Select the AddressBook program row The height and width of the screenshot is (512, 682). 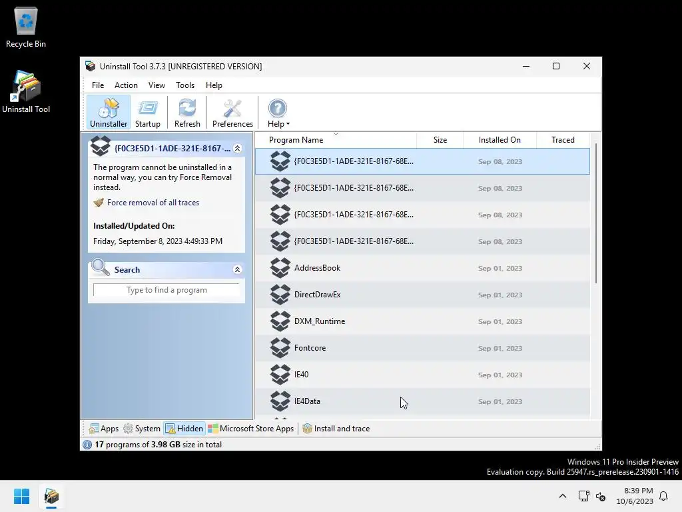[x=422, y=268]
